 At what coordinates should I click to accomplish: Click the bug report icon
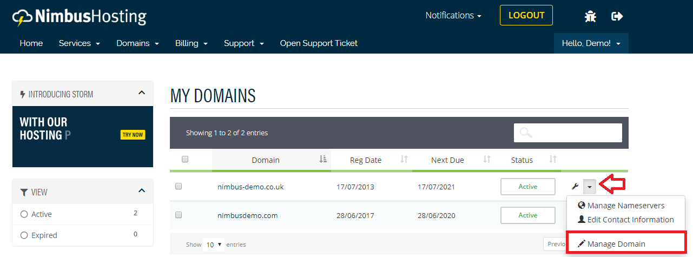click(x=590, y=16)
